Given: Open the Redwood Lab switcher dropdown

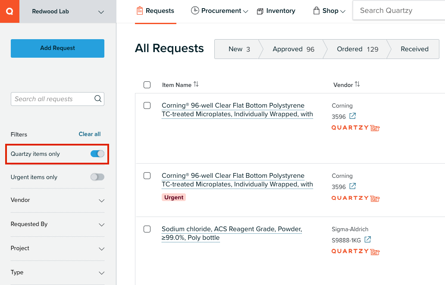Looking at the screenshot, I should point(68,11).
